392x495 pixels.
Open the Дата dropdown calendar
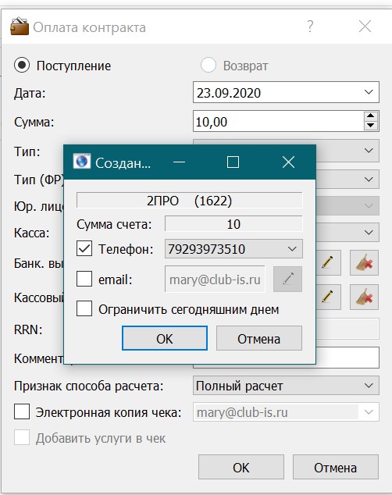[369, 92]
